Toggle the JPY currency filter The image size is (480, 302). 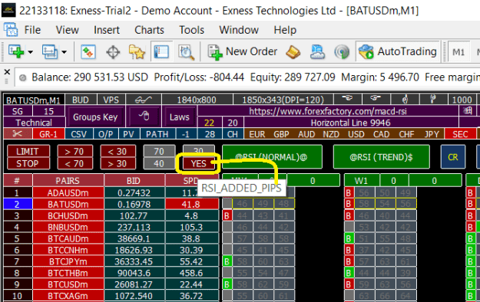432,134
